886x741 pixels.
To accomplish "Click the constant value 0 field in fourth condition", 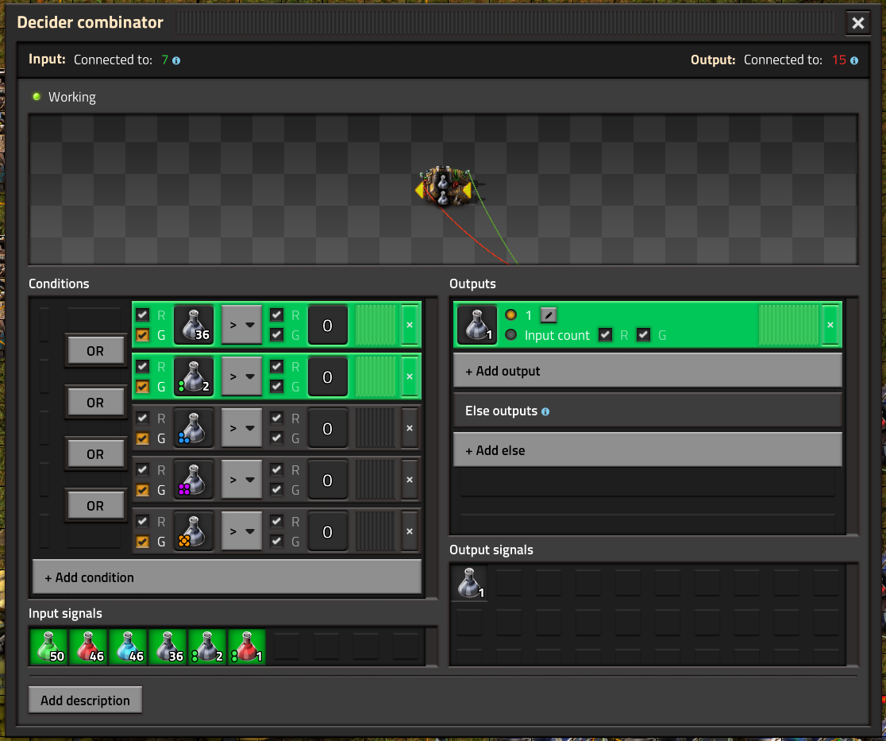I will [328, 480].
